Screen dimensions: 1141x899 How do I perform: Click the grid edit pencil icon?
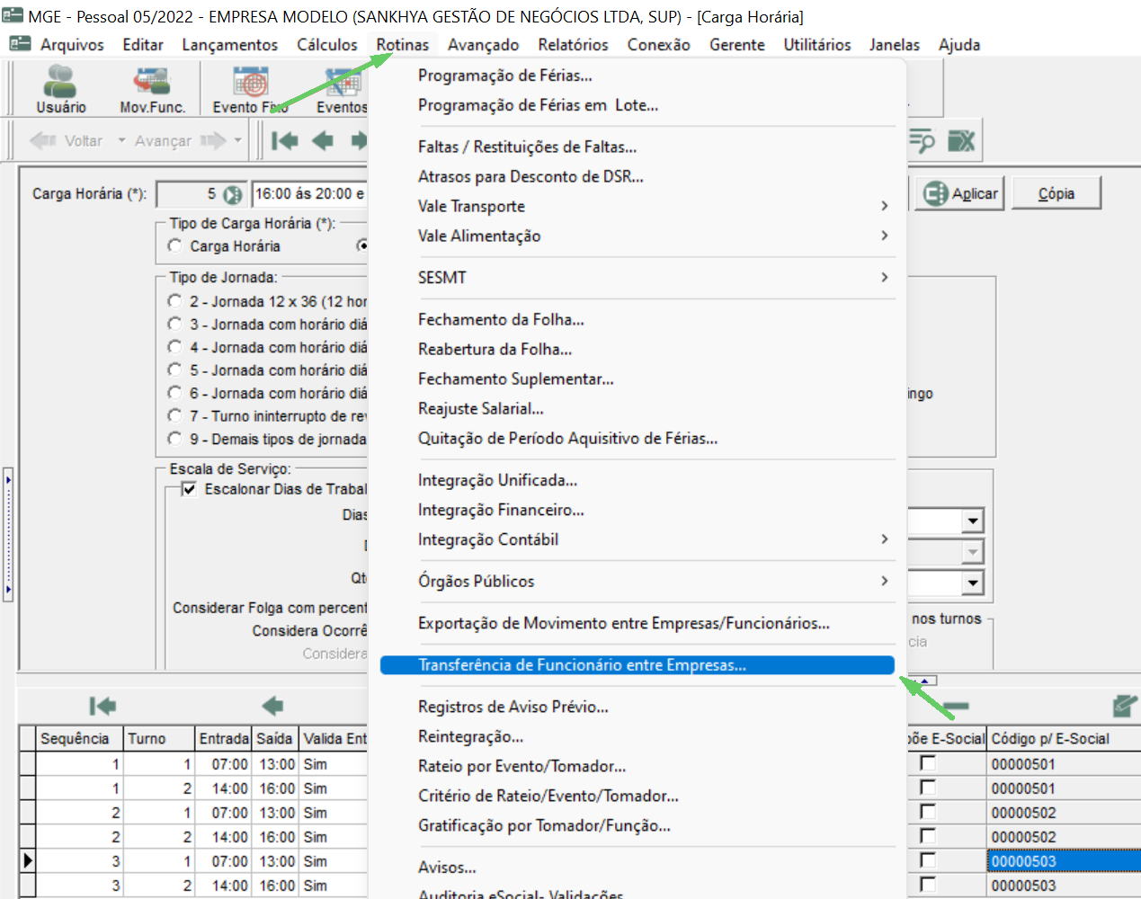[1125, 706]
